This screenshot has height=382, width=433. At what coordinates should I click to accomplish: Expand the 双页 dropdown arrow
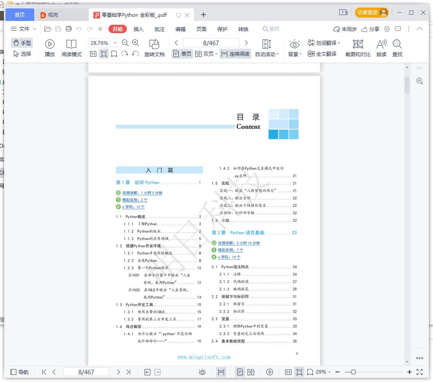pos(216,54)
